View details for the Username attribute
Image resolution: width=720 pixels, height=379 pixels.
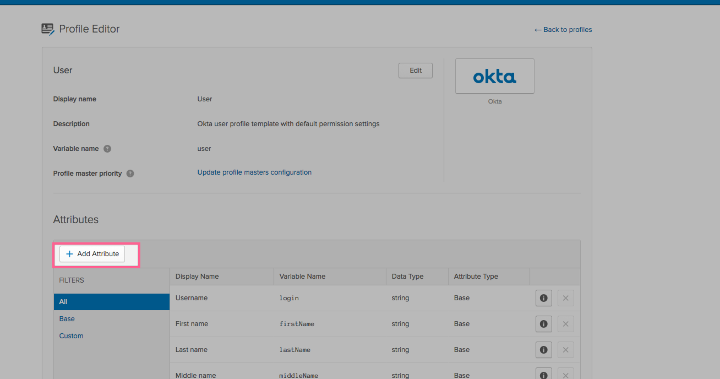543,297
